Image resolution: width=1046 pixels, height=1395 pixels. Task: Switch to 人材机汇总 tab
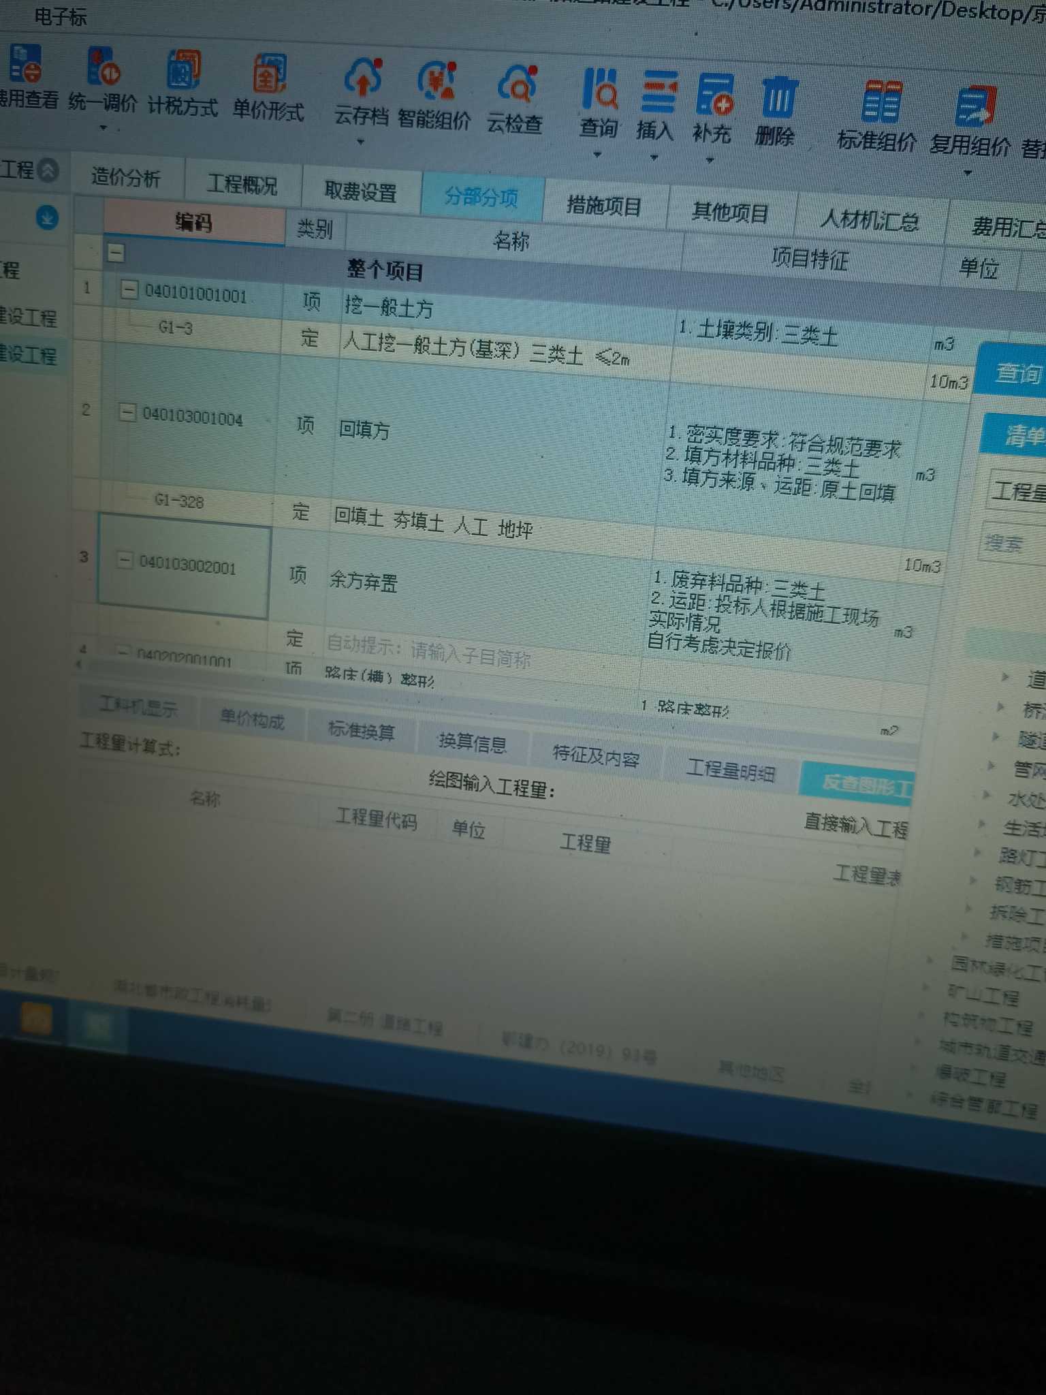pos(869,219)
